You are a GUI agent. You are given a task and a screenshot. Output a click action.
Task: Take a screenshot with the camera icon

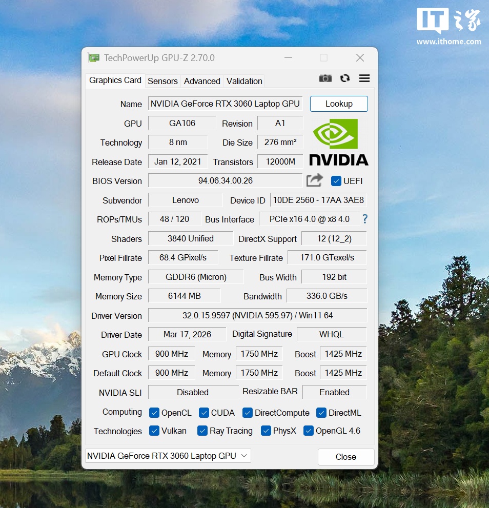(325, 78)
